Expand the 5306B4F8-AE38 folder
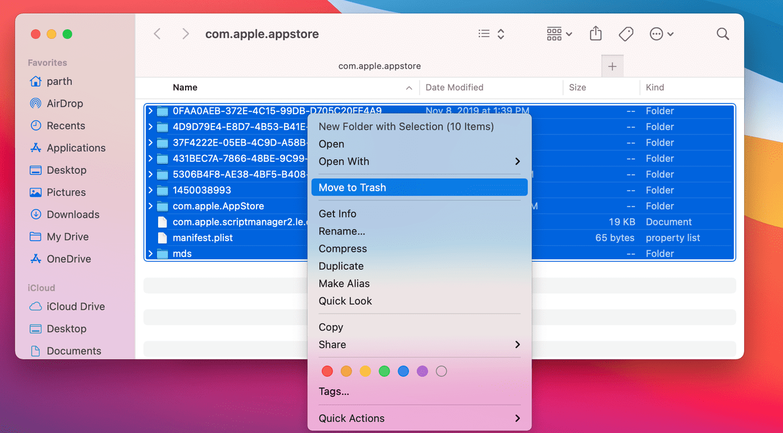Screen dimensions: 783x433 point(150,174)
